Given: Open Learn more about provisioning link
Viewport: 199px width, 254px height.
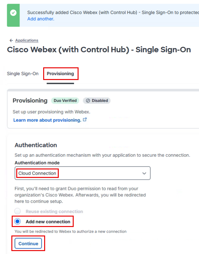Looking at the screenshot, I should 47,120.
